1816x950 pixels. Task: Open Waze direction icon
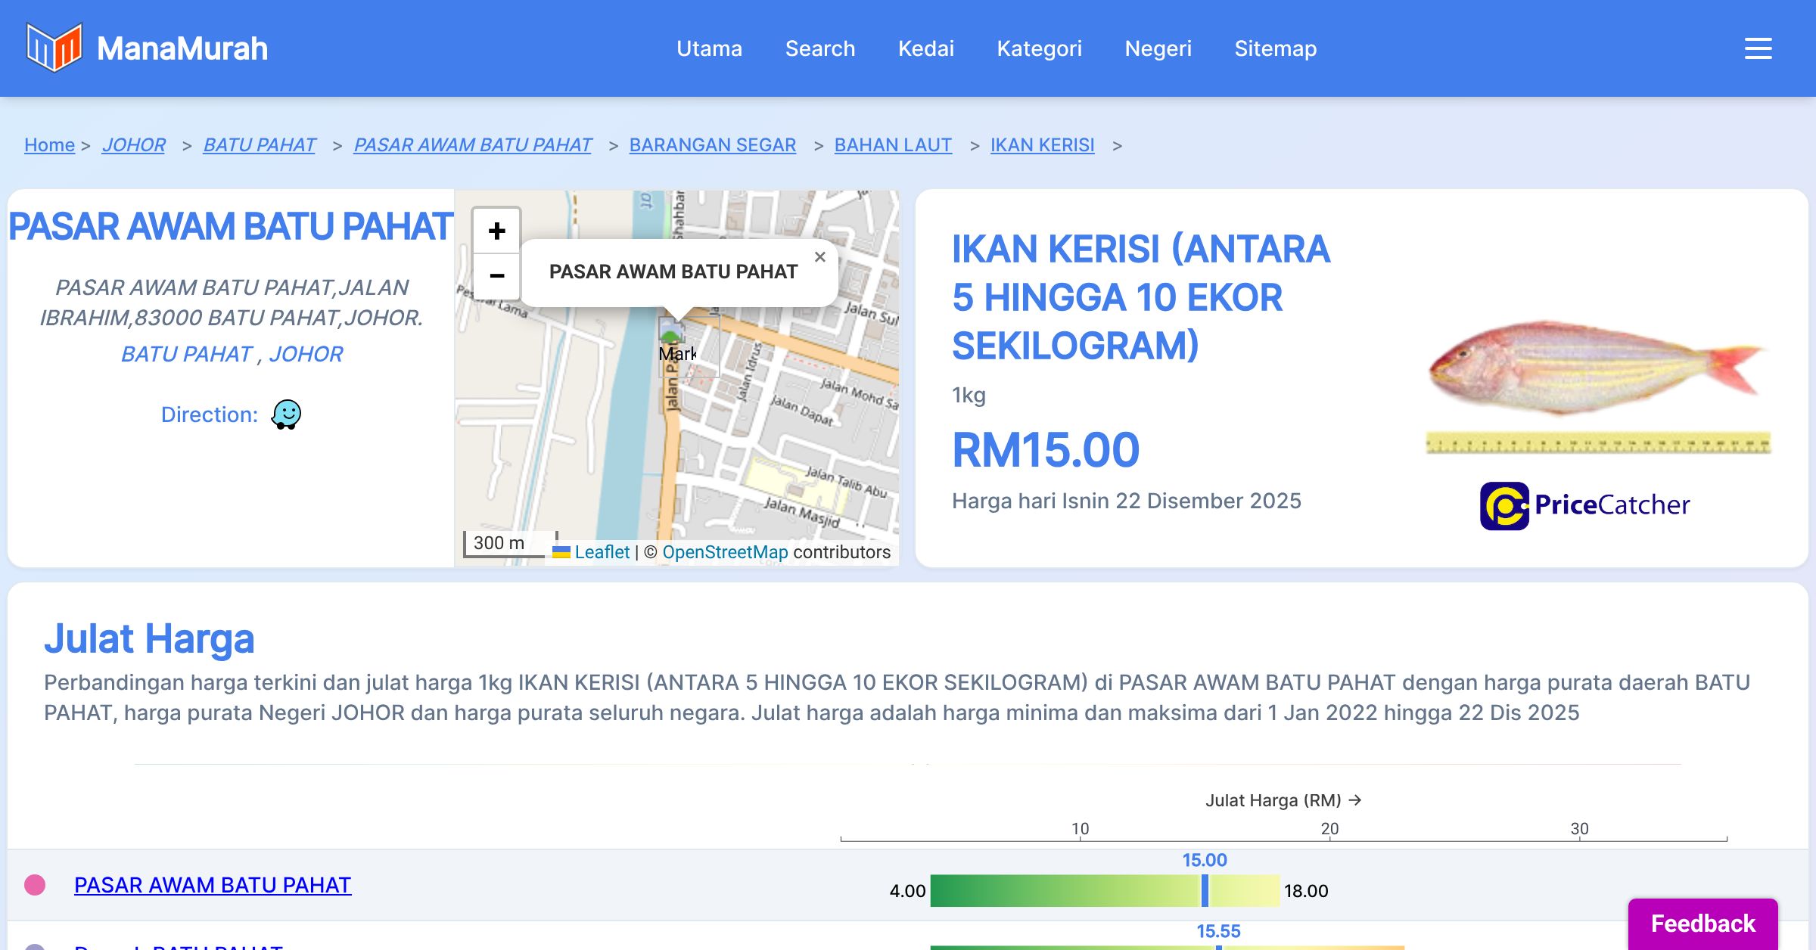click(286, 414)
